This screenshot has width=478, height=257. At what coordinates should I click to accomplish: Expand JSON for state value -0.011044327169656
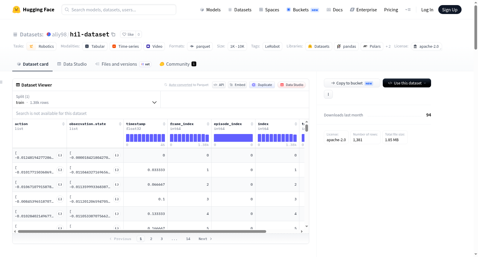[x=117, y=170]
